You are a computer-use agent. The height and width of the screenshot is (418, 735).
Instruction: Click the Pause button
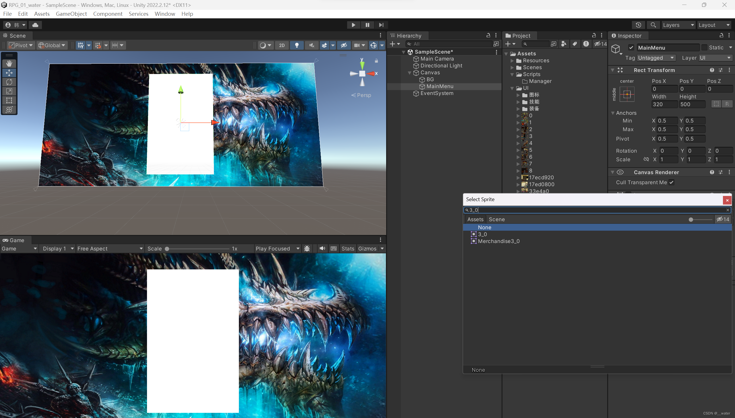(367, 25)
